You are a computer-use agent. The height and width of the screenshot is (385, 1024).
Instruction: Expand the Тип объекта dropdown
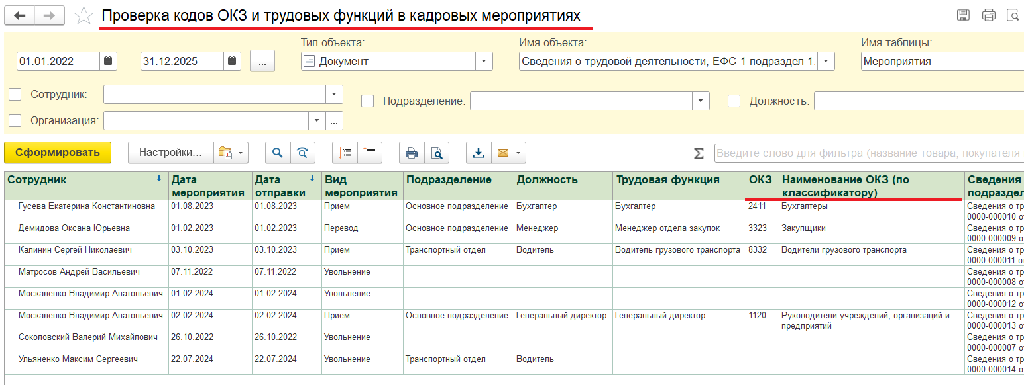tap(484, 62)
